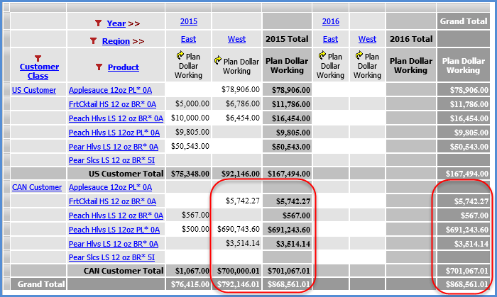Screen dimensions: 497x297
Task: Click the filter icon beside Region
Action: [x=92, y=41]
